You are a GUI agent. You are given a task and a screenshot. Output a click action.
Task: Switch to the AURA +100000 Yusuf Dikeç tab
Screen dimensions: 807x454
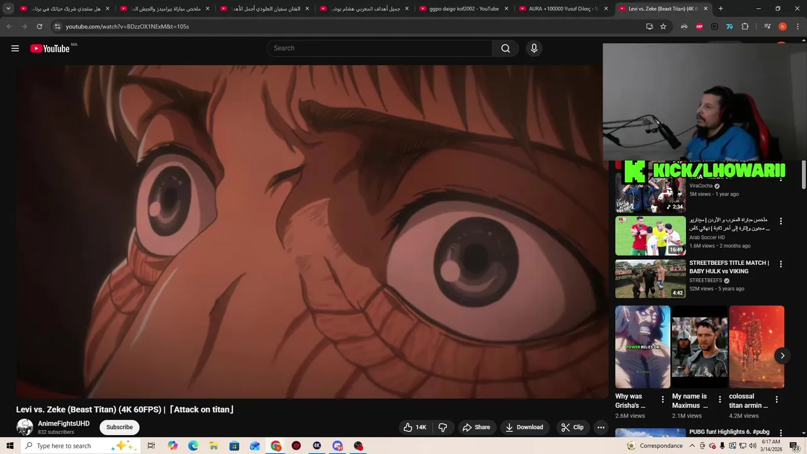[564, 9]
